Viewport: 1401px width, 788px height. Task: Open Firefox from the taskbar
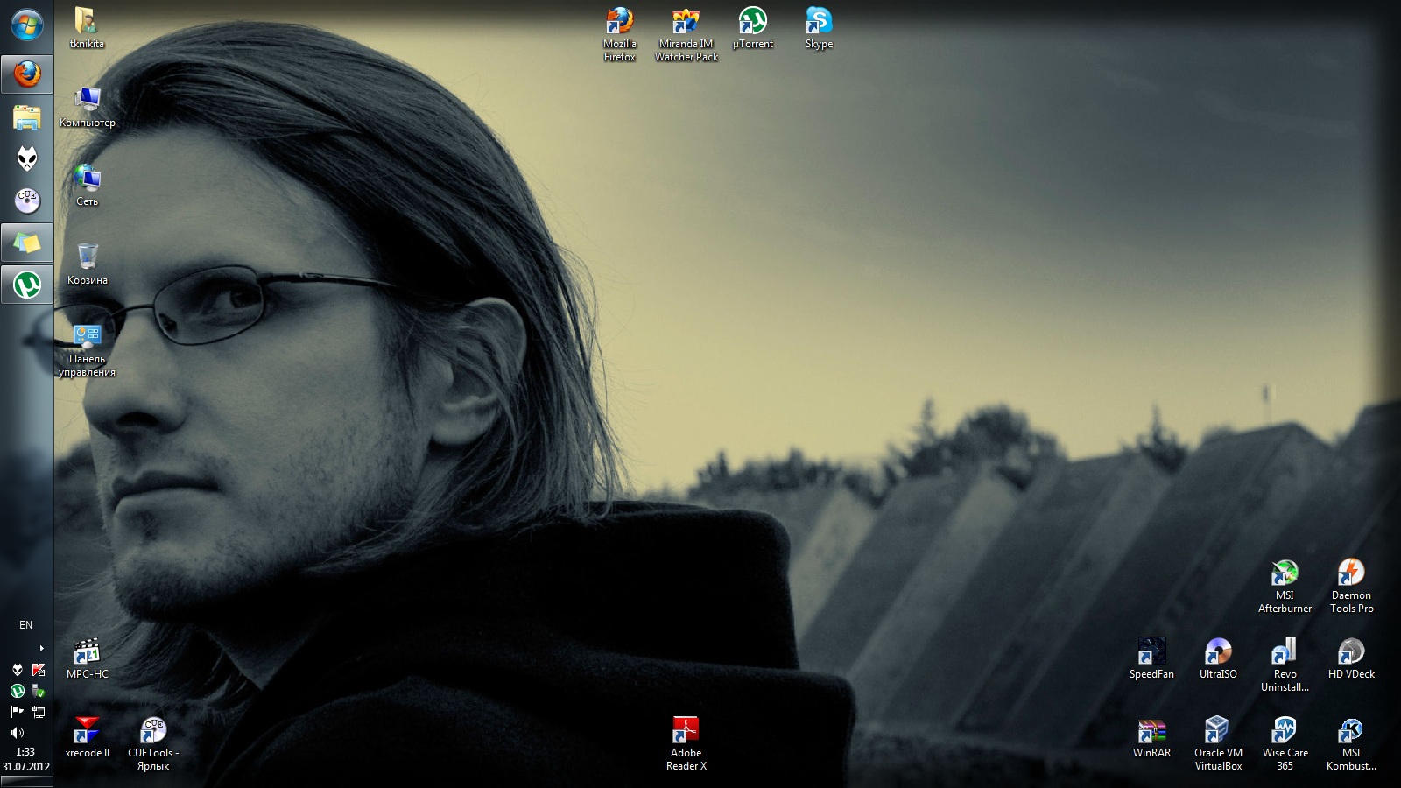point(27,74)
